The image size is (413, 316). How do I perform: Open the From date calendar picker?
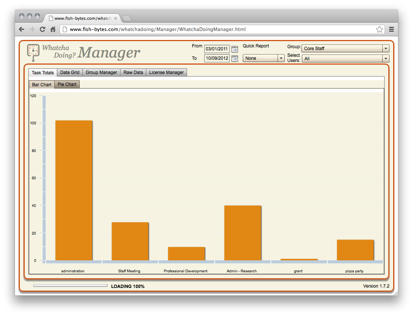[x=235, y=49]
